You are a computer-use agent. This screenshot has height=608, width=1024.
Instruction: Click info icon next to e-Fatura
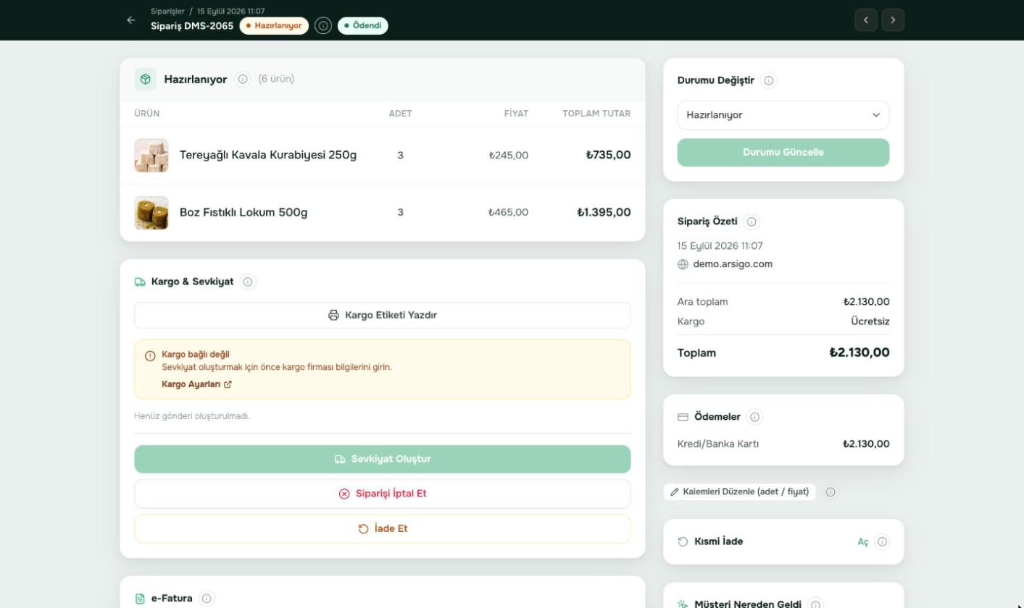[x=207, y=599]
